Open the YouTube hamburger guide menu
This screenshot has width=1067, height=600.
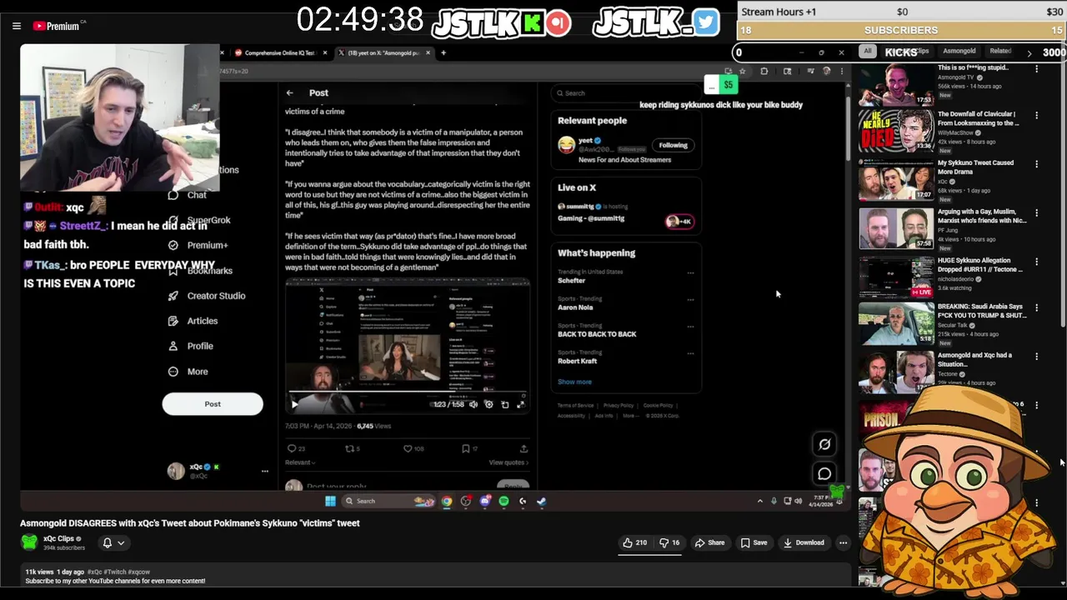pos(16,26)
